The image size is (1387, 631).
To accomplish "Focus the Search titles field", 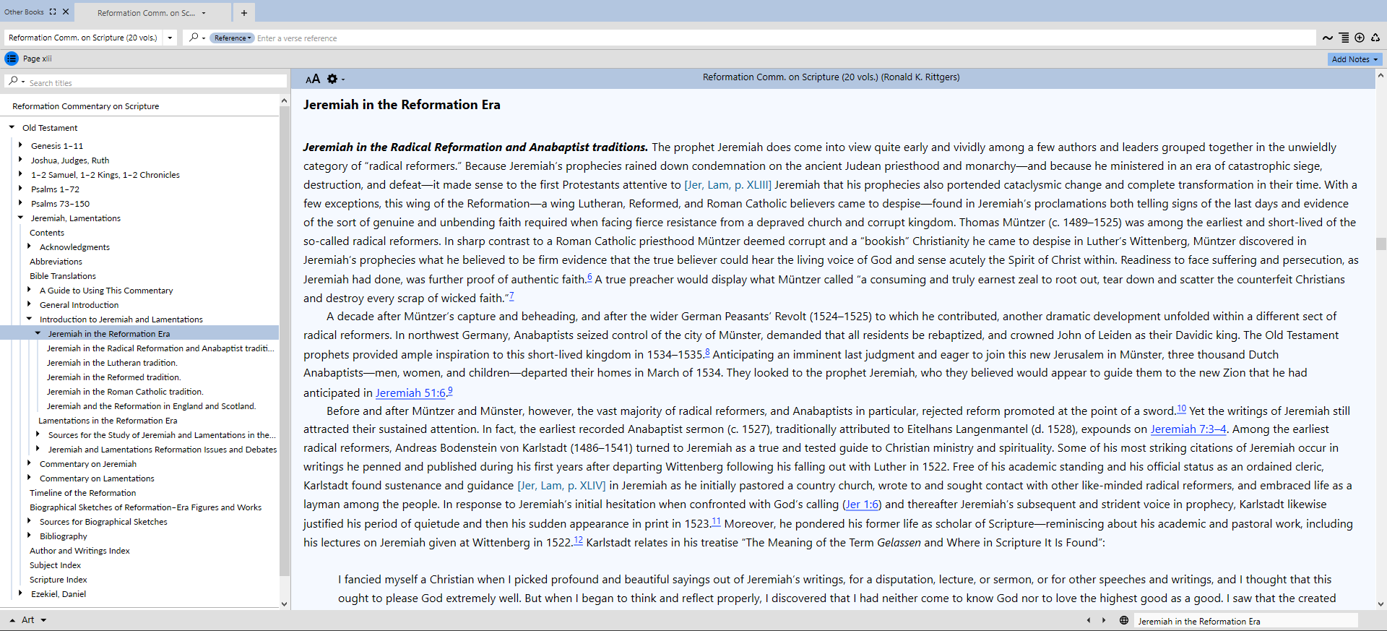I will coord(157,82).
